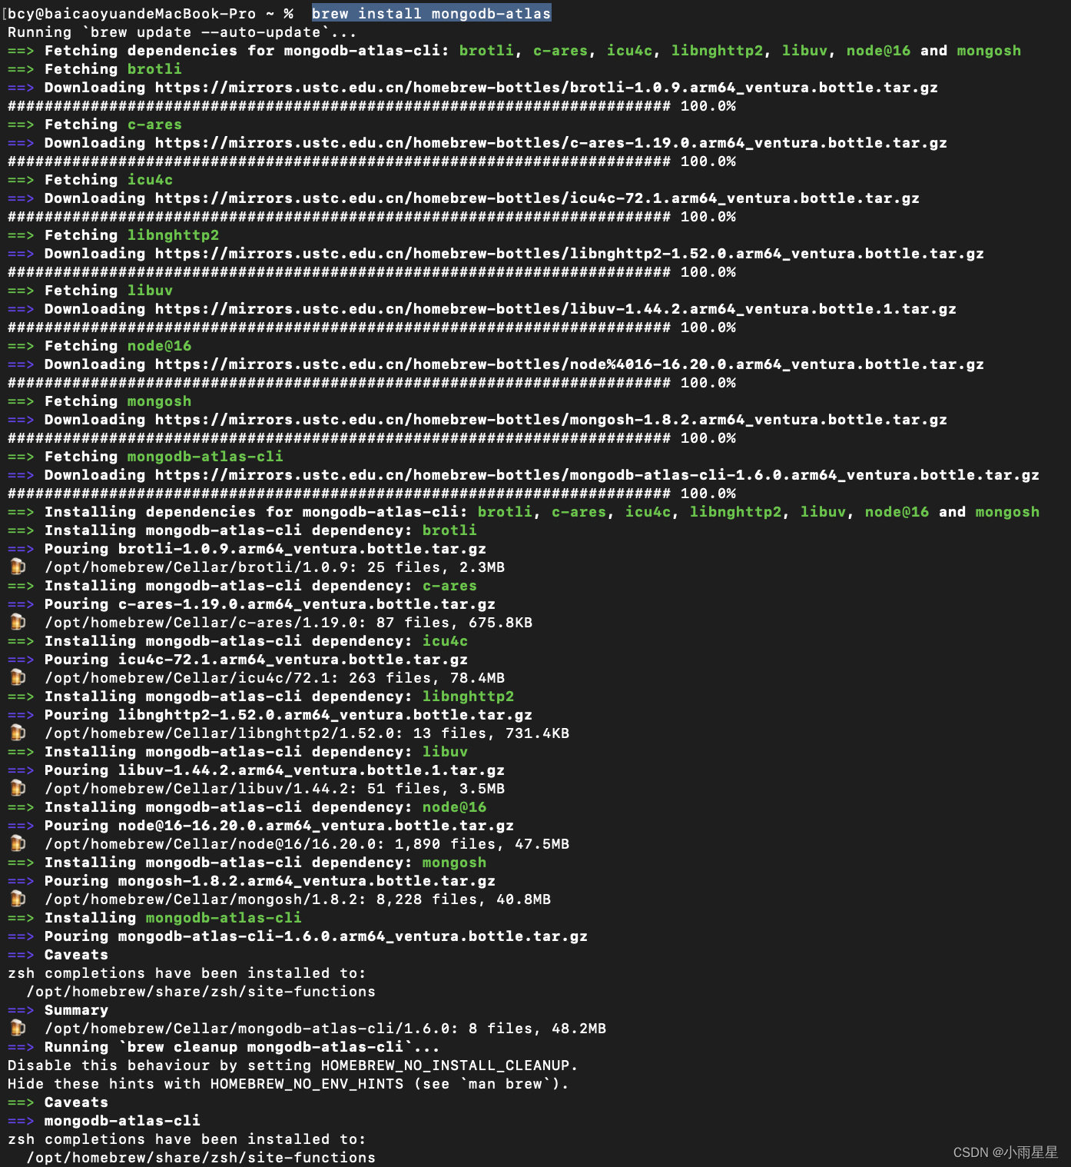The height and width of the screenshot is (1167, 1071).
Task: Click the 'Summary' heading line
Action: 58,1010
